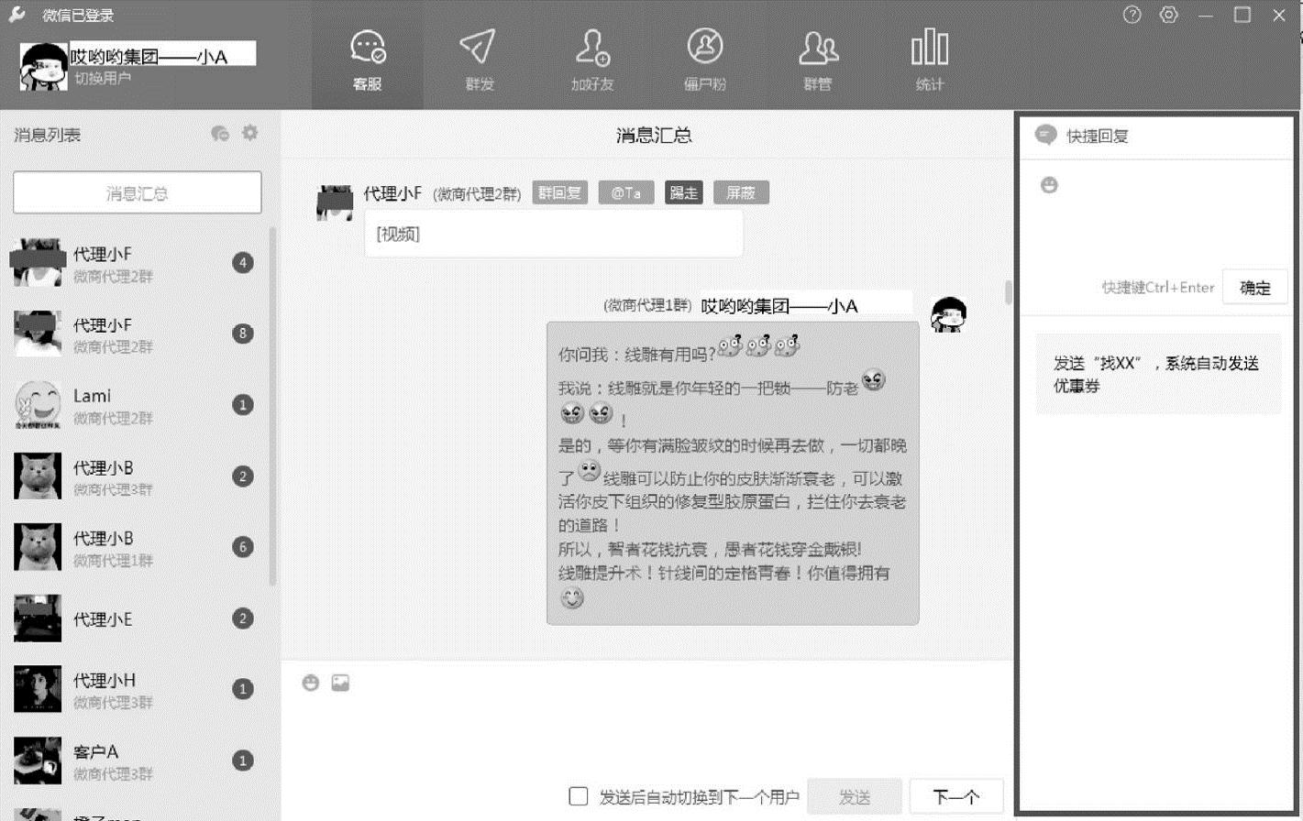Open the 代理小H conversation

point(136,689)
